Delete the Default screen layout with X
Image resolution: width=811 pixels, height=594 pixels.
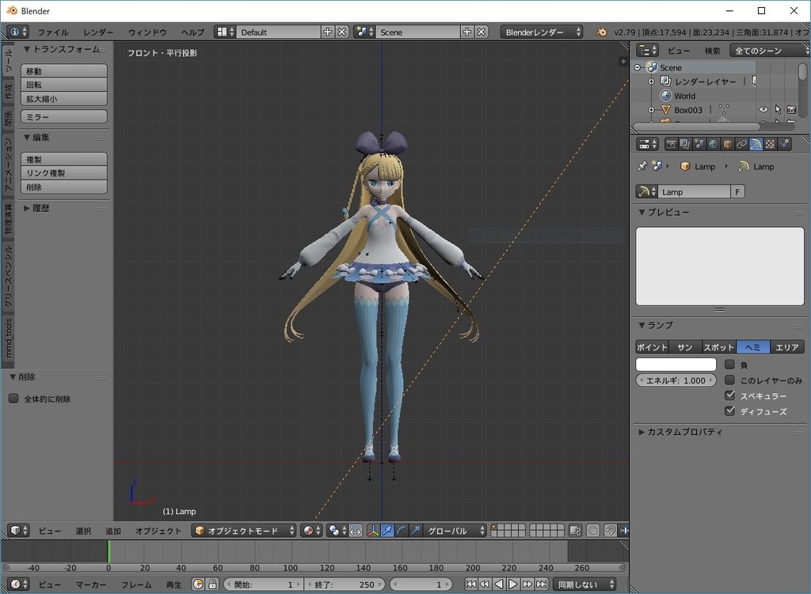pos(342,32)
